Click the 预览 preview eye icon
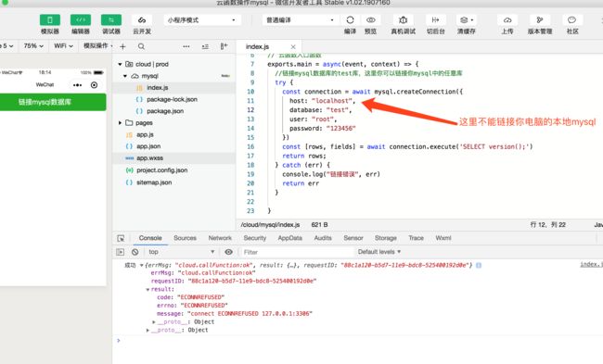 [371, 20]
